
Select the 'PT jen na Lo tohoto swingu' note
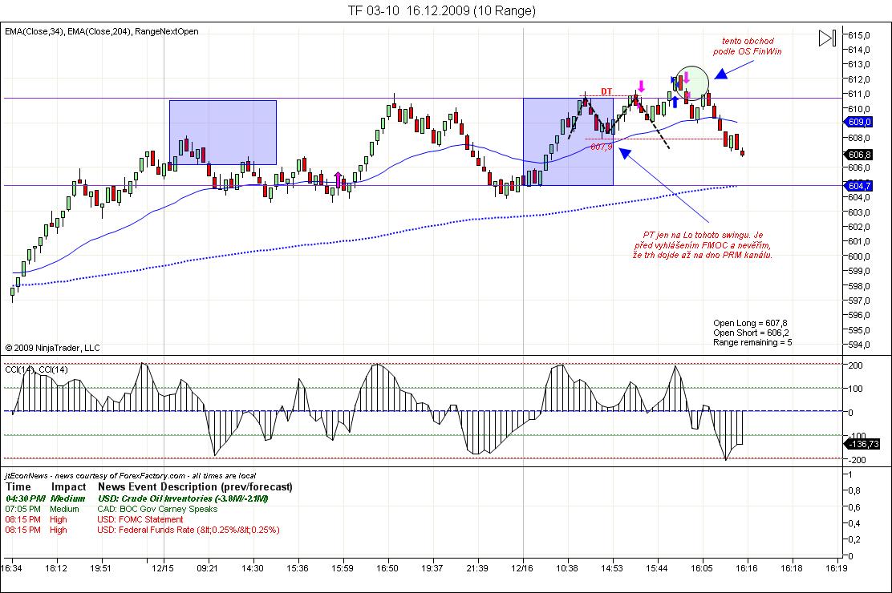(703, 245)
